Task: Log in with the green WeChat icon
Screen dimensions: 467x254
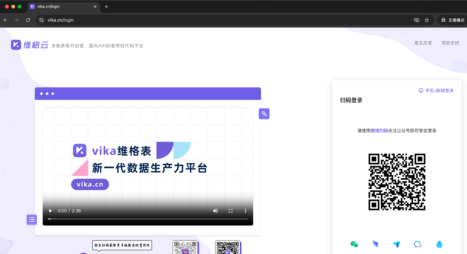Action: [354, 244]
